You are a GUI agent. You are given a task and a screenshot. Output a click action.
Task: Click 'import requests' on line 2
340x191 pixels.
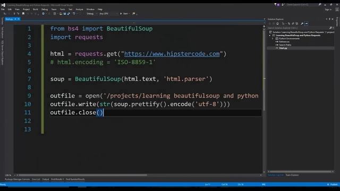pyautogui.click(x=76, y=37)
